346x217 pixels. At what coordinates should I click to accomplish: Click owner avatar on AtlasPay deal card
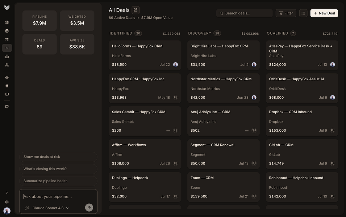pyautogui.click(x=333, y=64)
